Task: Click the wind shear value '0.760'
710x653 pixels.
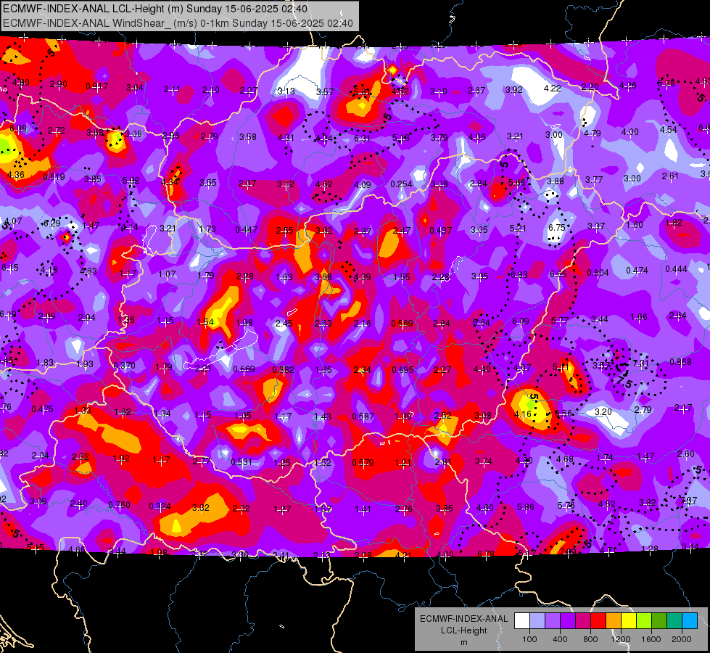Action: click(119, 505)
